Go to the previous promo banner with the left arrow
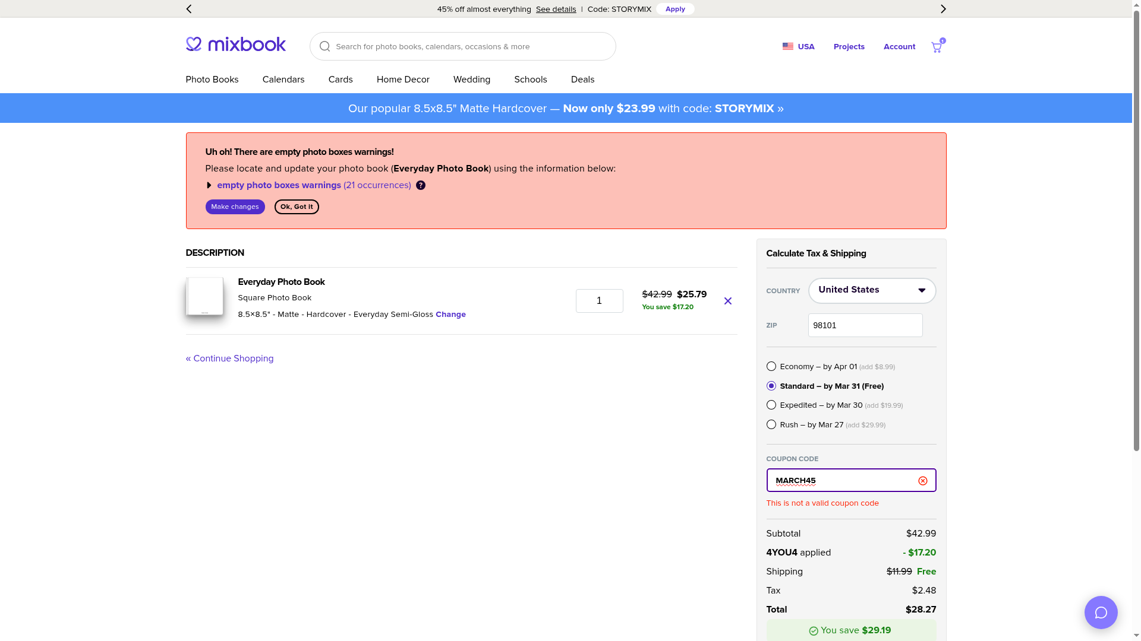 click(x=189, y=9)
